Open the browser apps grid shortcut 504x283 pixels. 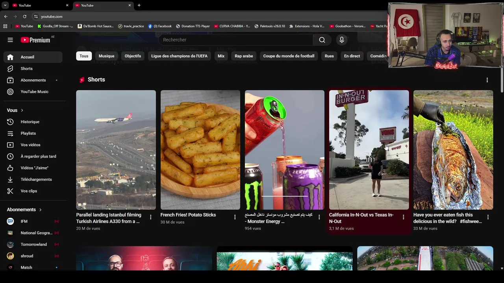(5, 26)
